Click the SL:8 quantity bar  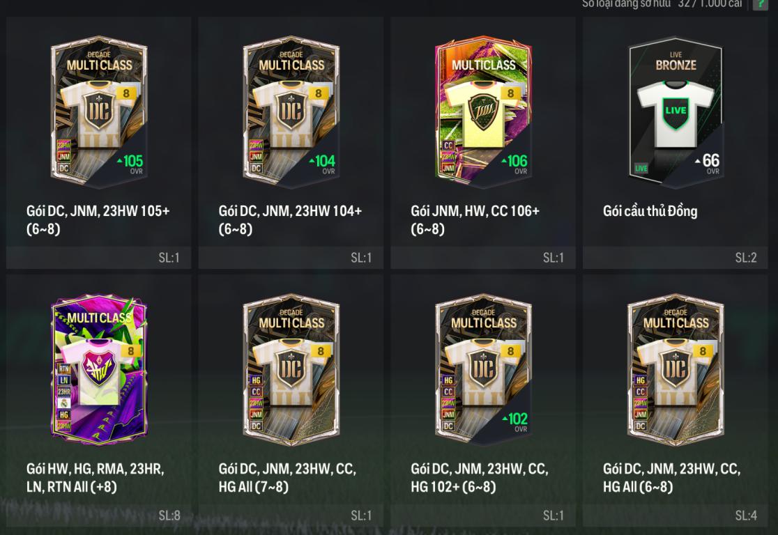(99, 515)
